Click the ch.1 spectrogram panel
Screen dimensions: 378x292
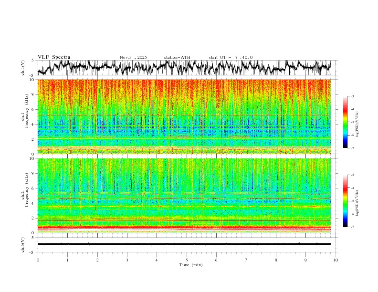pos(184,116)
